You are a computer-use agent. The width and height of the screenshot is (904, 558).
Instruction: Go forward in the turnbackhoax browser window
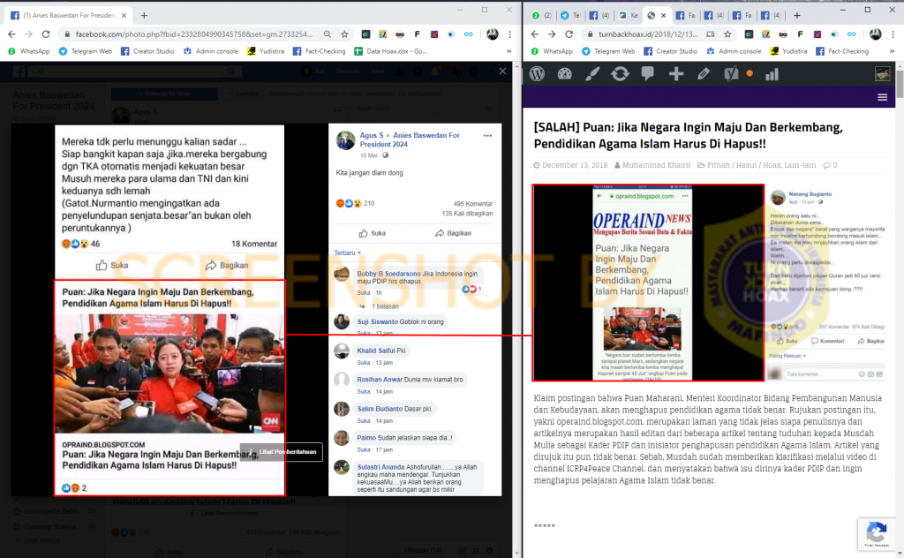[552, 34]
